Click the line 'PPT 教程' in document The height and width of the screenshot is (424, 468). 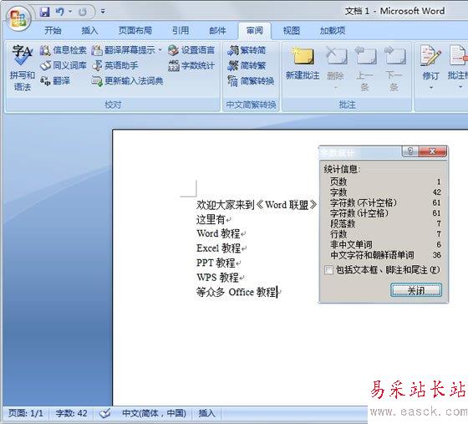[216, 263]
